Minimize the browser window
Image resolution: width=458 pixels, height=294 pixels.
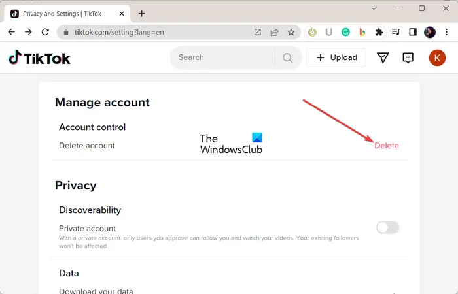[398, 8]
